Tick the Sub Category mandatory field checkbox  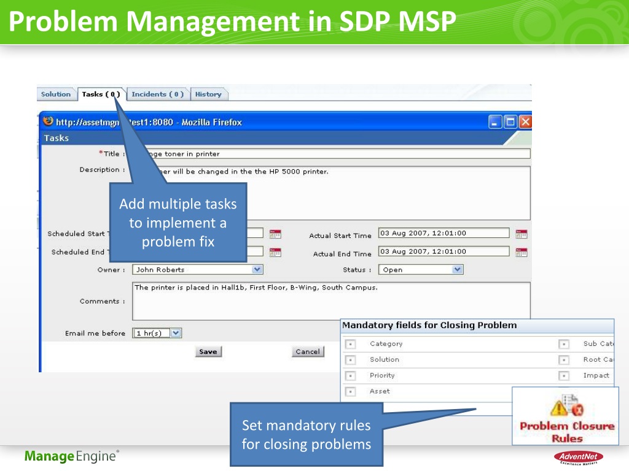pyautogui.click(x=564, y=344)
